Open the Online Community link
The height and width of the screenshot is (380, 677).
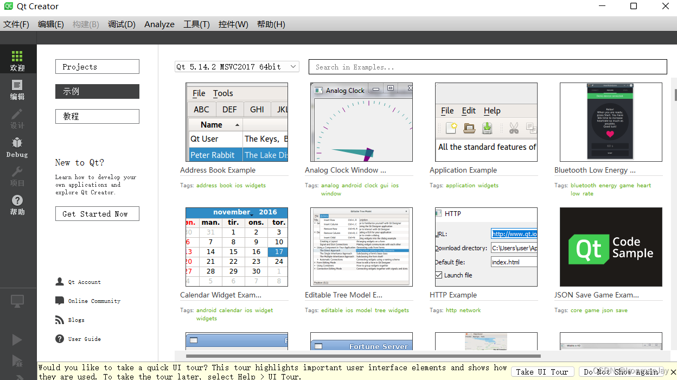[94, 301]
